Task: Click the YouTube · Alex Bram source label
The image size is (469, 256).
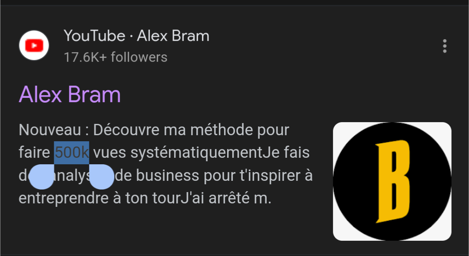Action: coord(136,36)
